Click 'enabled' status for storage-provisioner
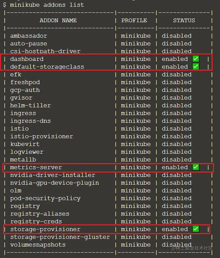Image resolution: width=220 pixels, height=258 pixels. pyautogui.click(x=175, y=229)
